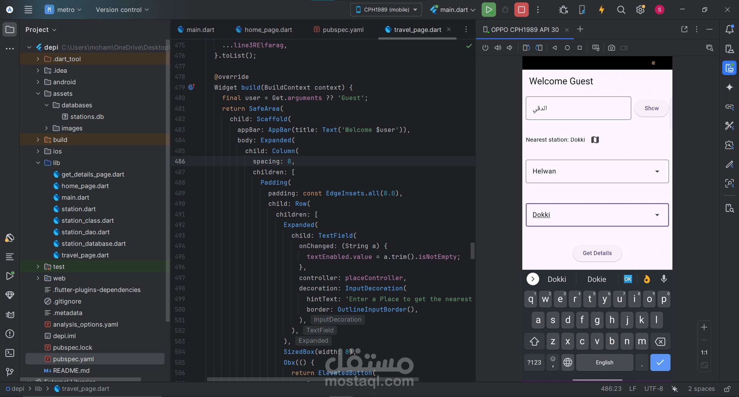Tap the keyboard microphone icon
Screen dimensions: 739x397
pyautogui.click(x=664, y=279)
